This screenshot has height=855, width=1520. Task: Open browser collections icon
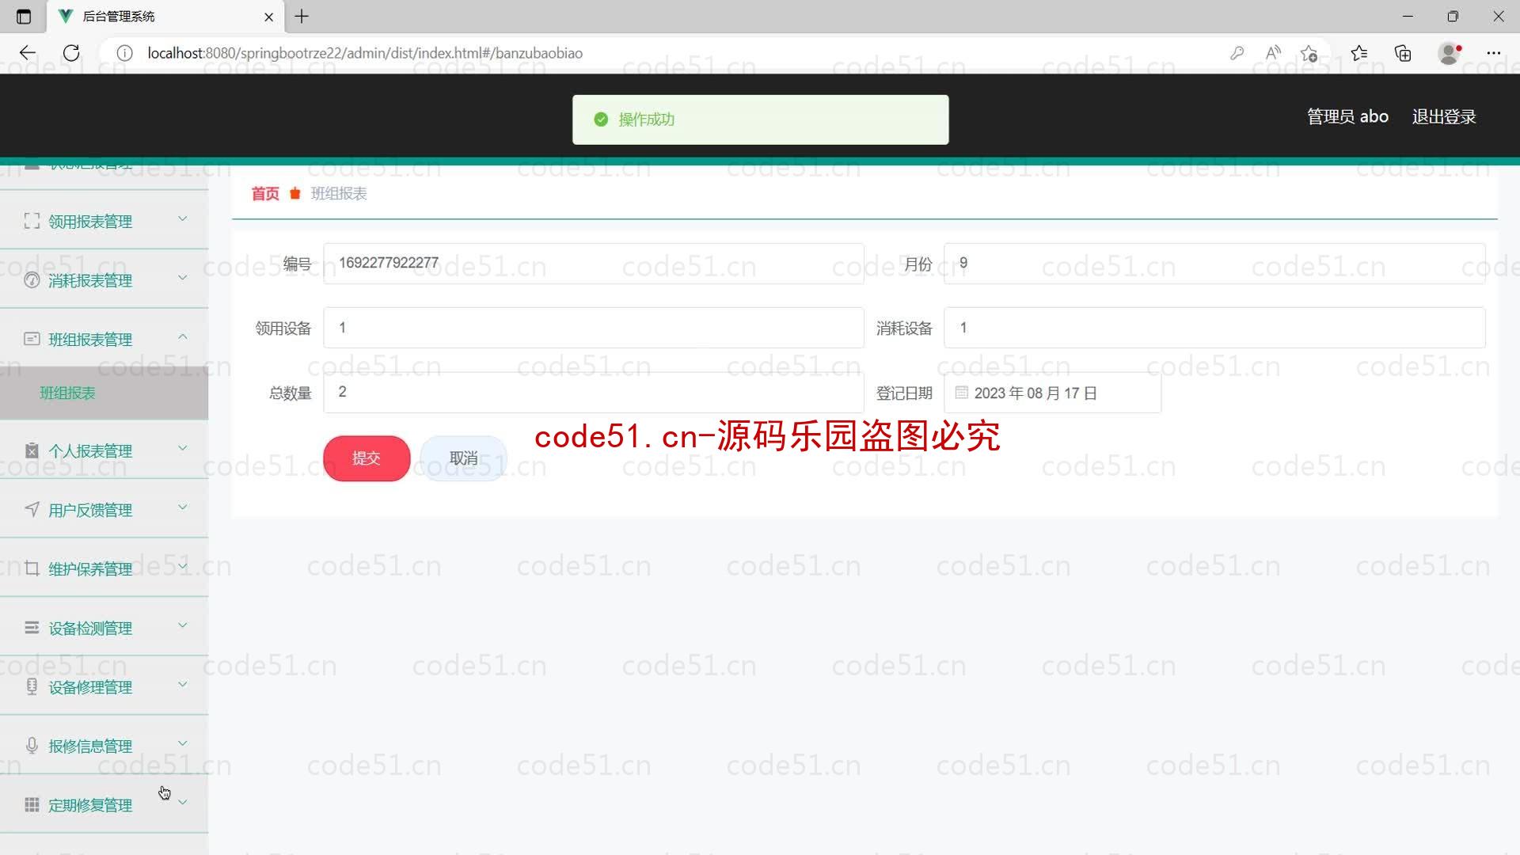[1403, 53]
